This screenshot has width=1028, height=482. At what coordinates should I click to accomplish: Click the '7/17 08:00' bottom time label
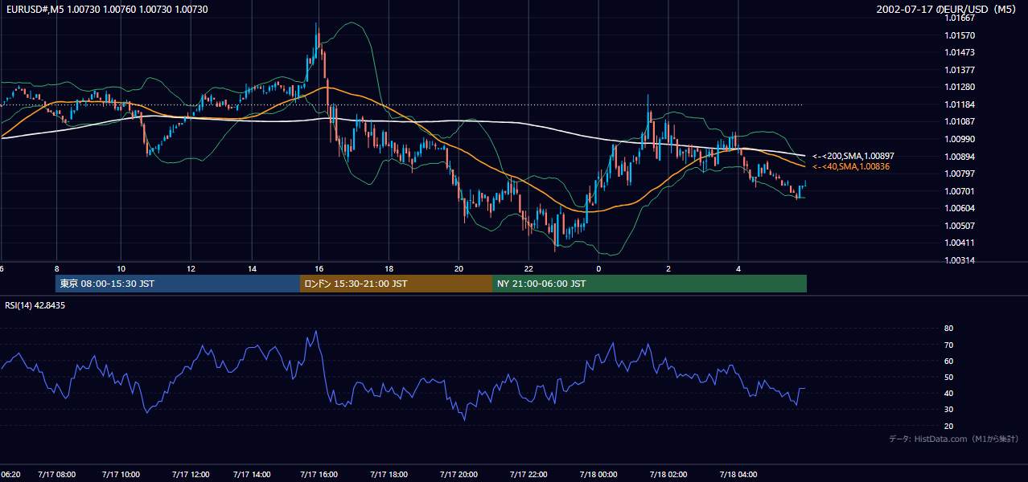click(56, 474)
